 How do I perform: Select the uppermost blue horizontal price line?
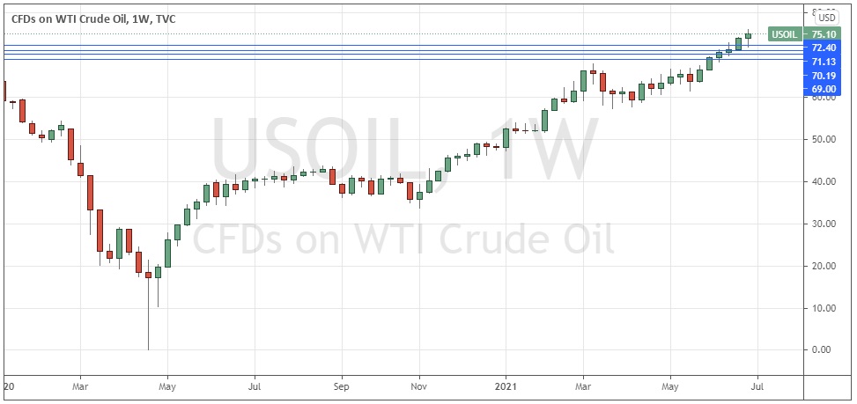[x=403, y=45]
